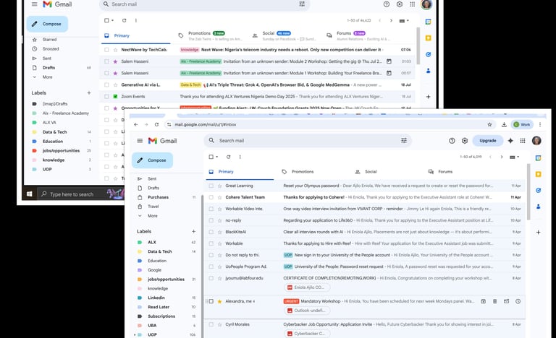Open Keep side panel icon in front window
556x338 pixels.
pos(539,174)
